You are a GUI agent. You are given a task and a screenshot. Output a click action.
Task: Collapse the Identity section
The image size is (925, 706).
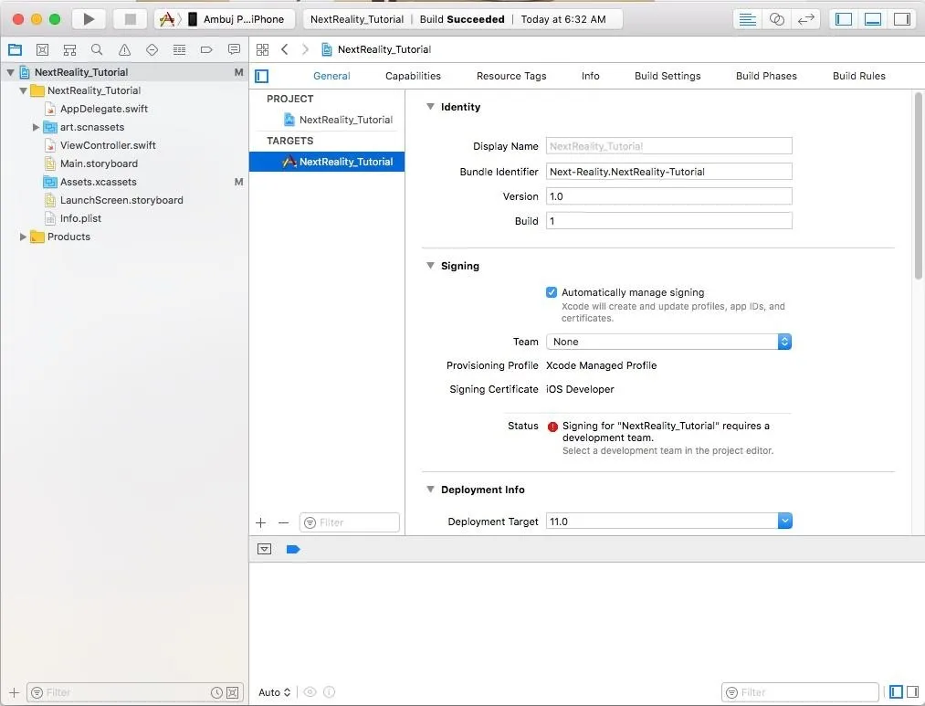pyautogui.click(x=431, y=107)
